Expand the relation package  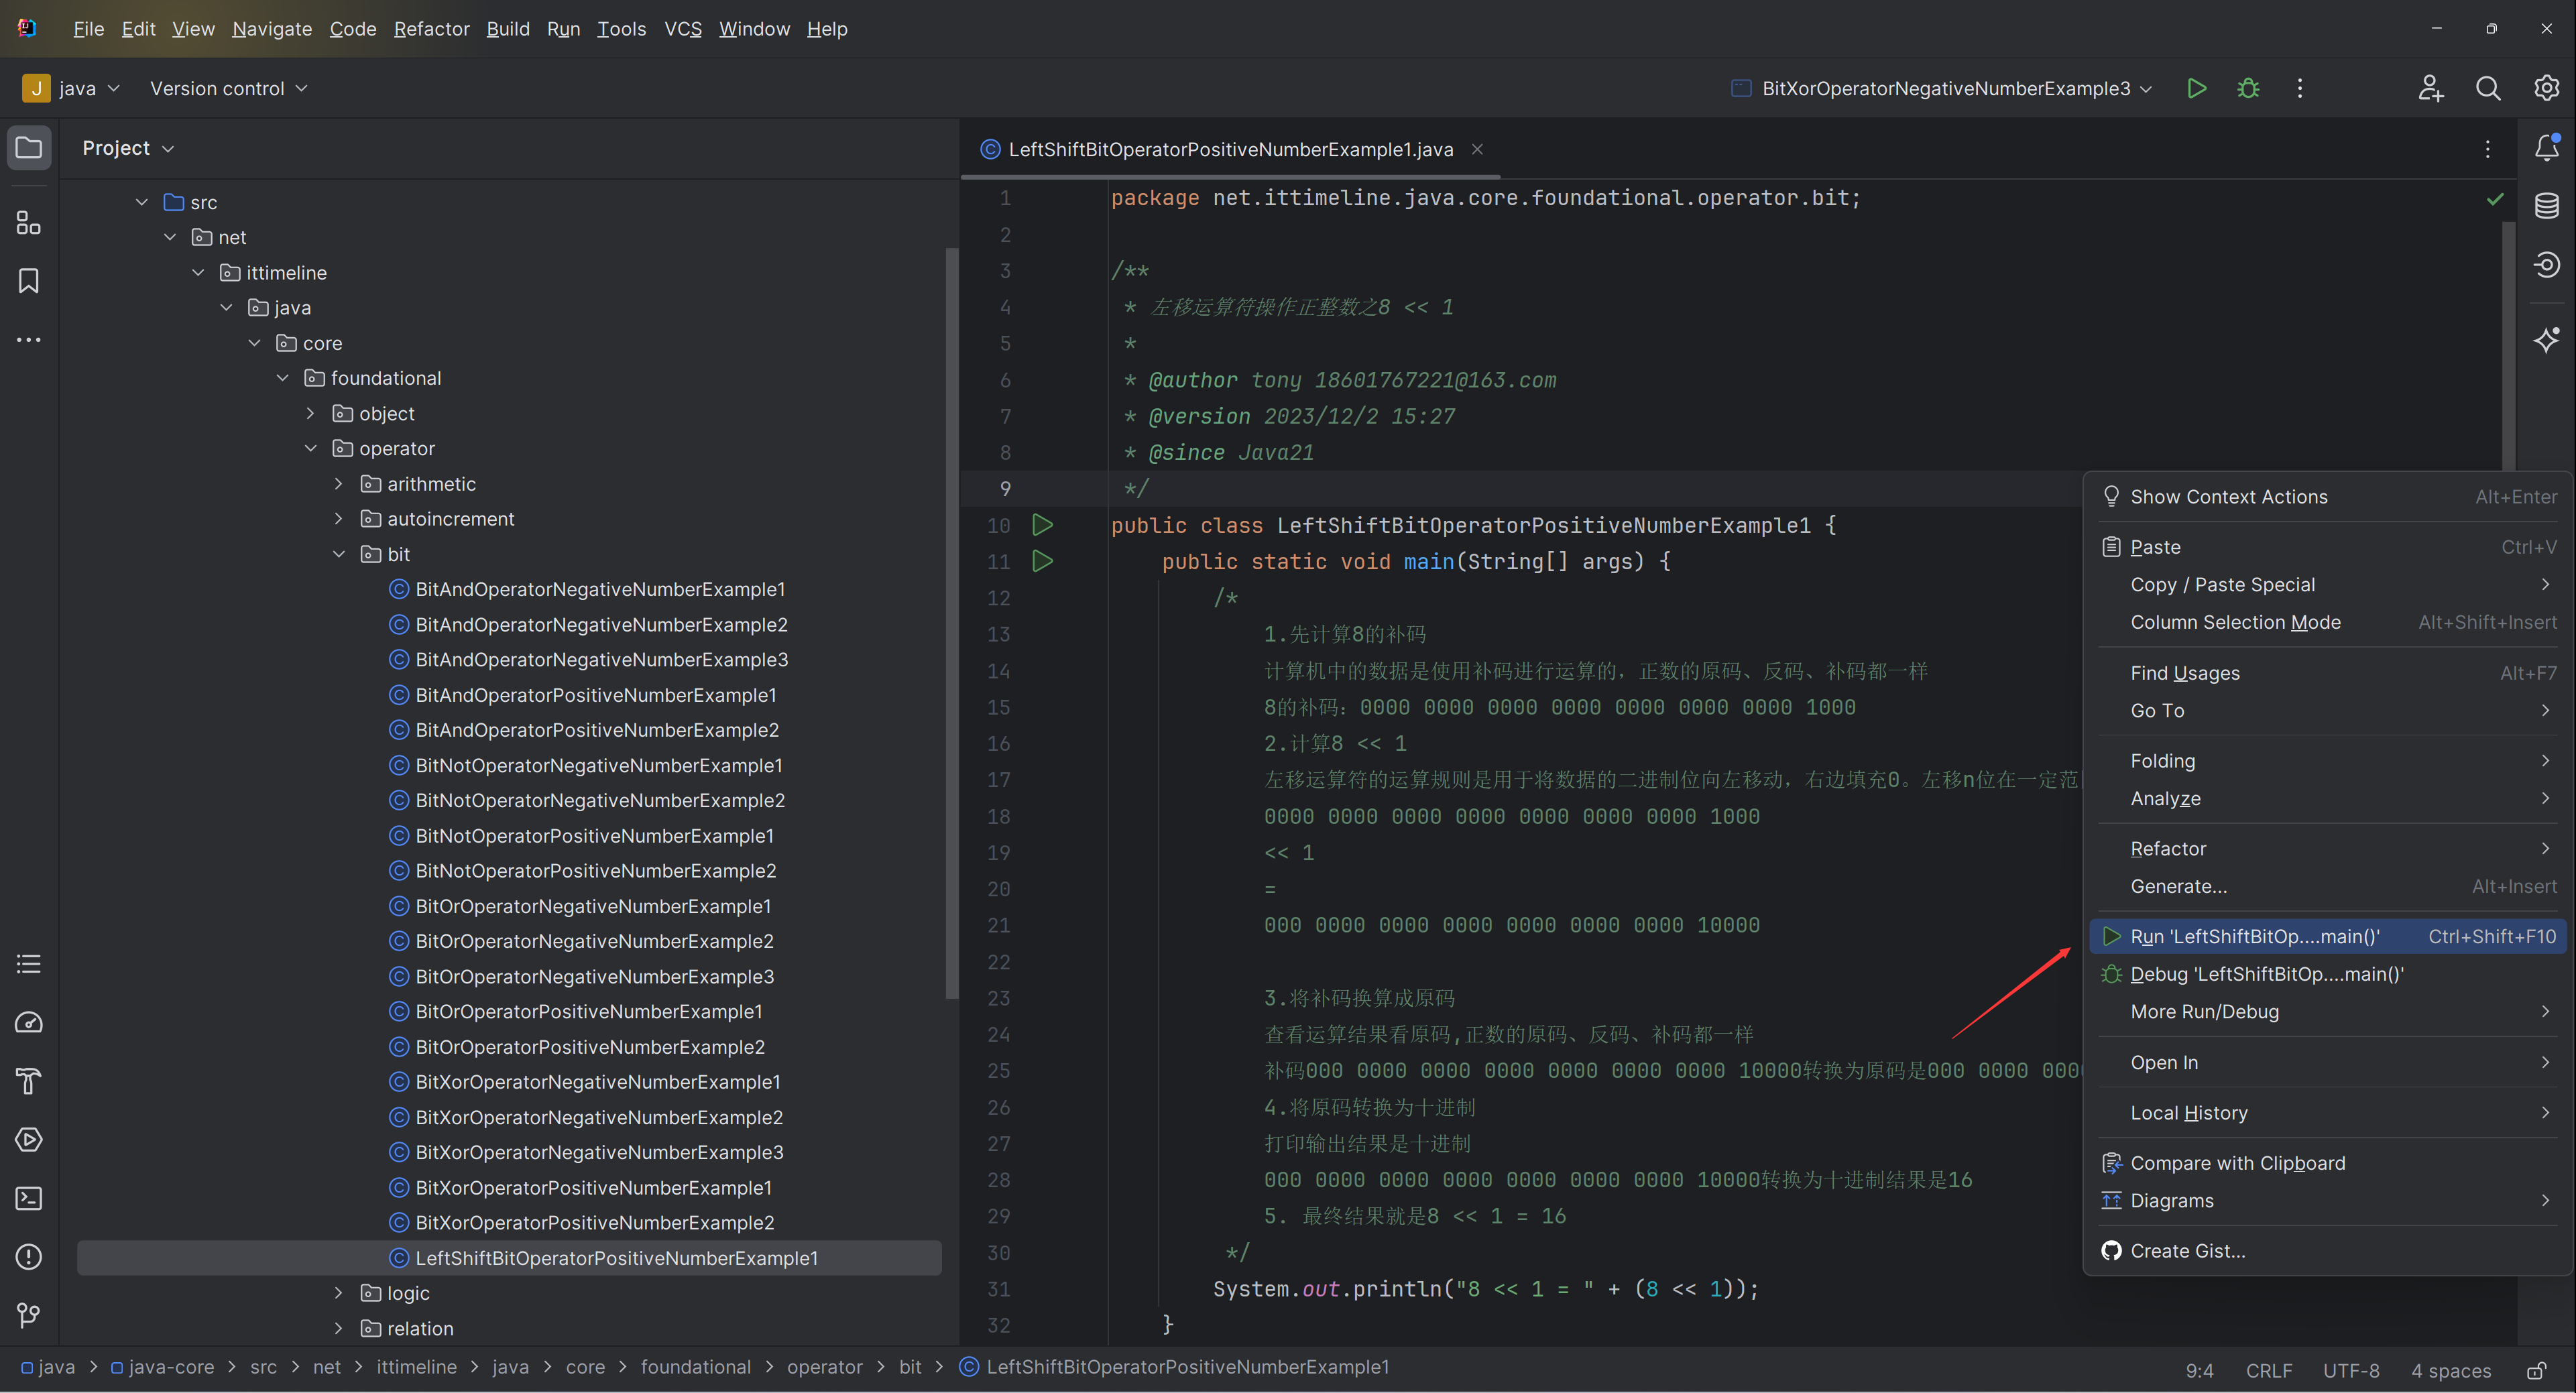coord(339,1328)
